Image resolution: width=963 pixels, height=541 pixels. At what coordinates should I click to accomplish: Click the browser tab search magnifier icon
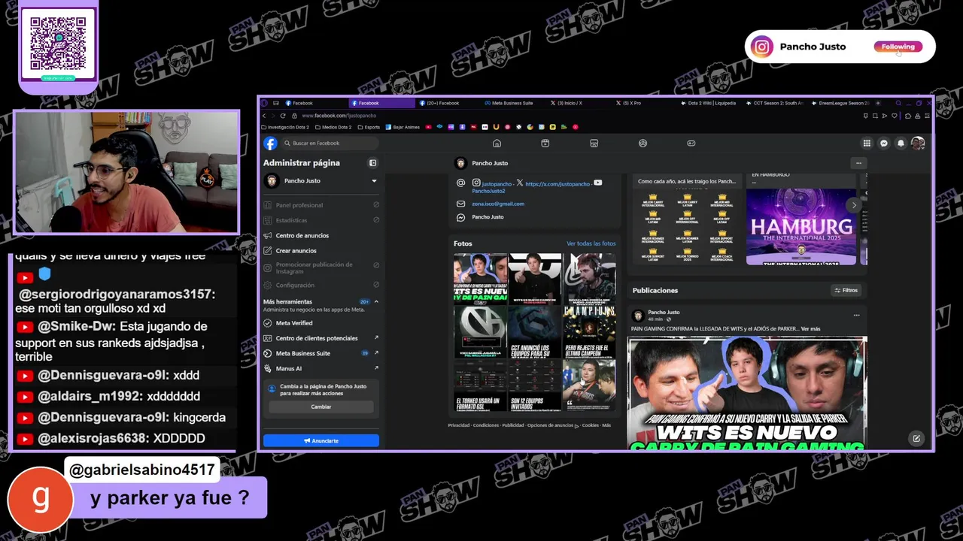898,103
